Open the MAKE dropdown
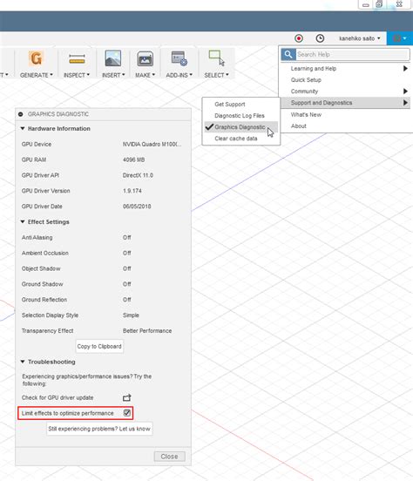Image resolution: width=413 pixels, height=481 pixels. [146, 75]
